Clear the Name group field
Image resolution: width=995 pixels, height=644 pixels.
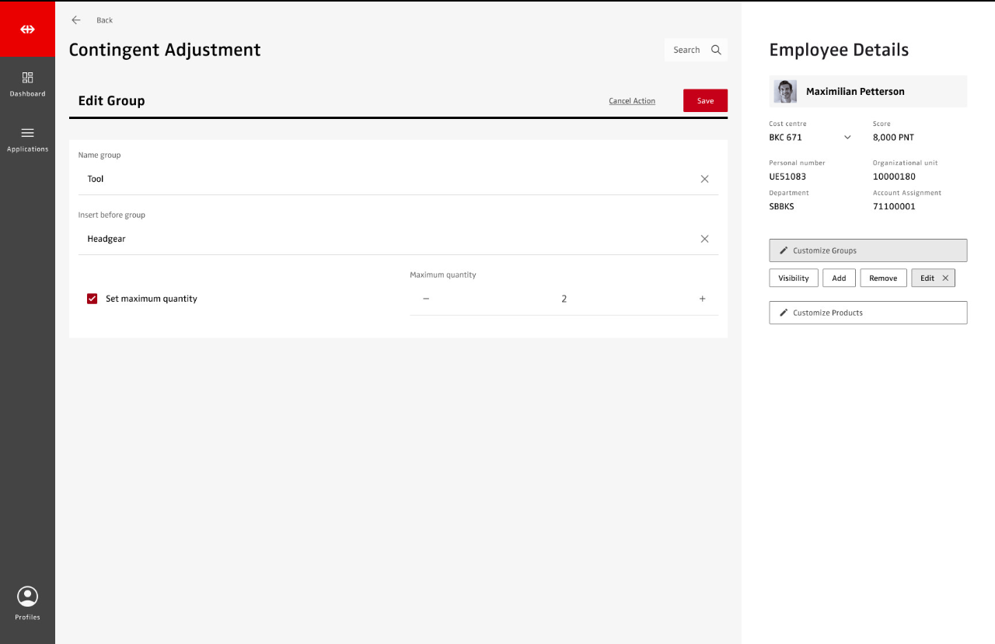(704, 179)
